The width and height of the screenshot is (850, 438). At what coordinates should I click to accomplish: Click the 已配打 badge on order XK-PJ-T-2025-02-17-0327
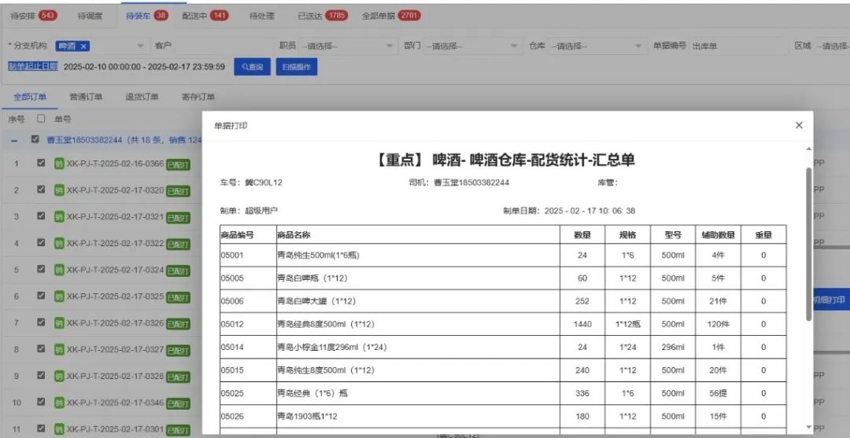click(x=178, y=350)
